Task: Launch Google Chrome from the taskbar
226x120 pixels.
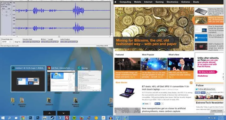Action: (23, 118)
